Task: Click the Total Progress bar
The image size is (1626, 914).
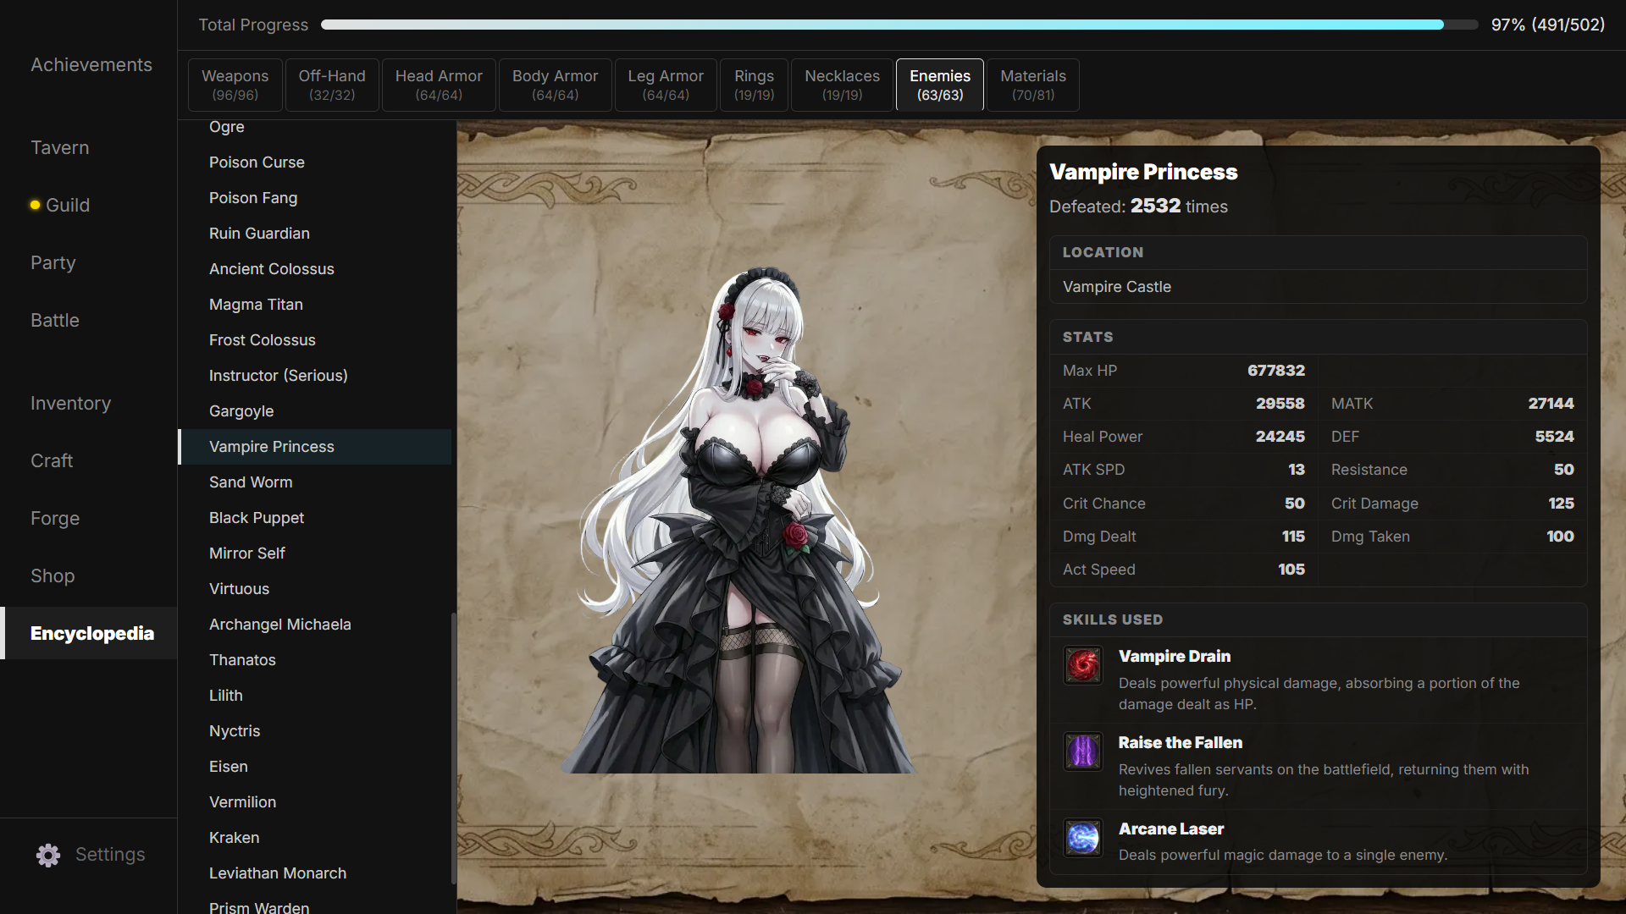Action: tap(899, 25)
